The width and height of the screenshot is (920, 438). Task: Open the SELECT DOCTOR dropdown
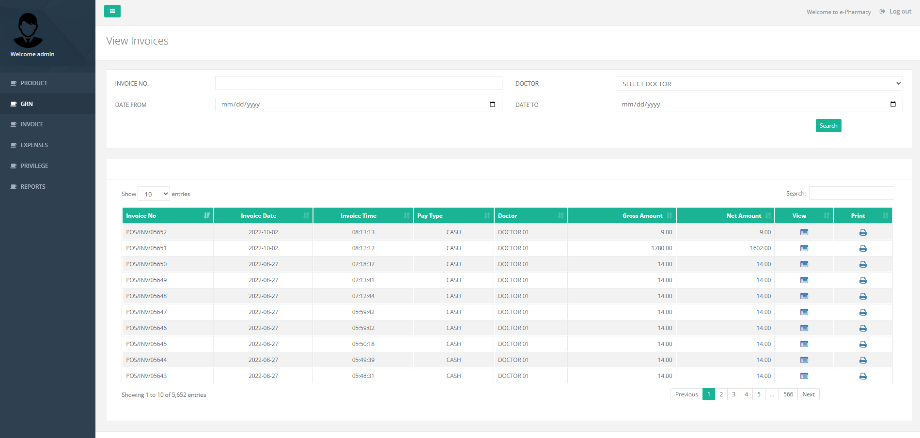[758, 83]
